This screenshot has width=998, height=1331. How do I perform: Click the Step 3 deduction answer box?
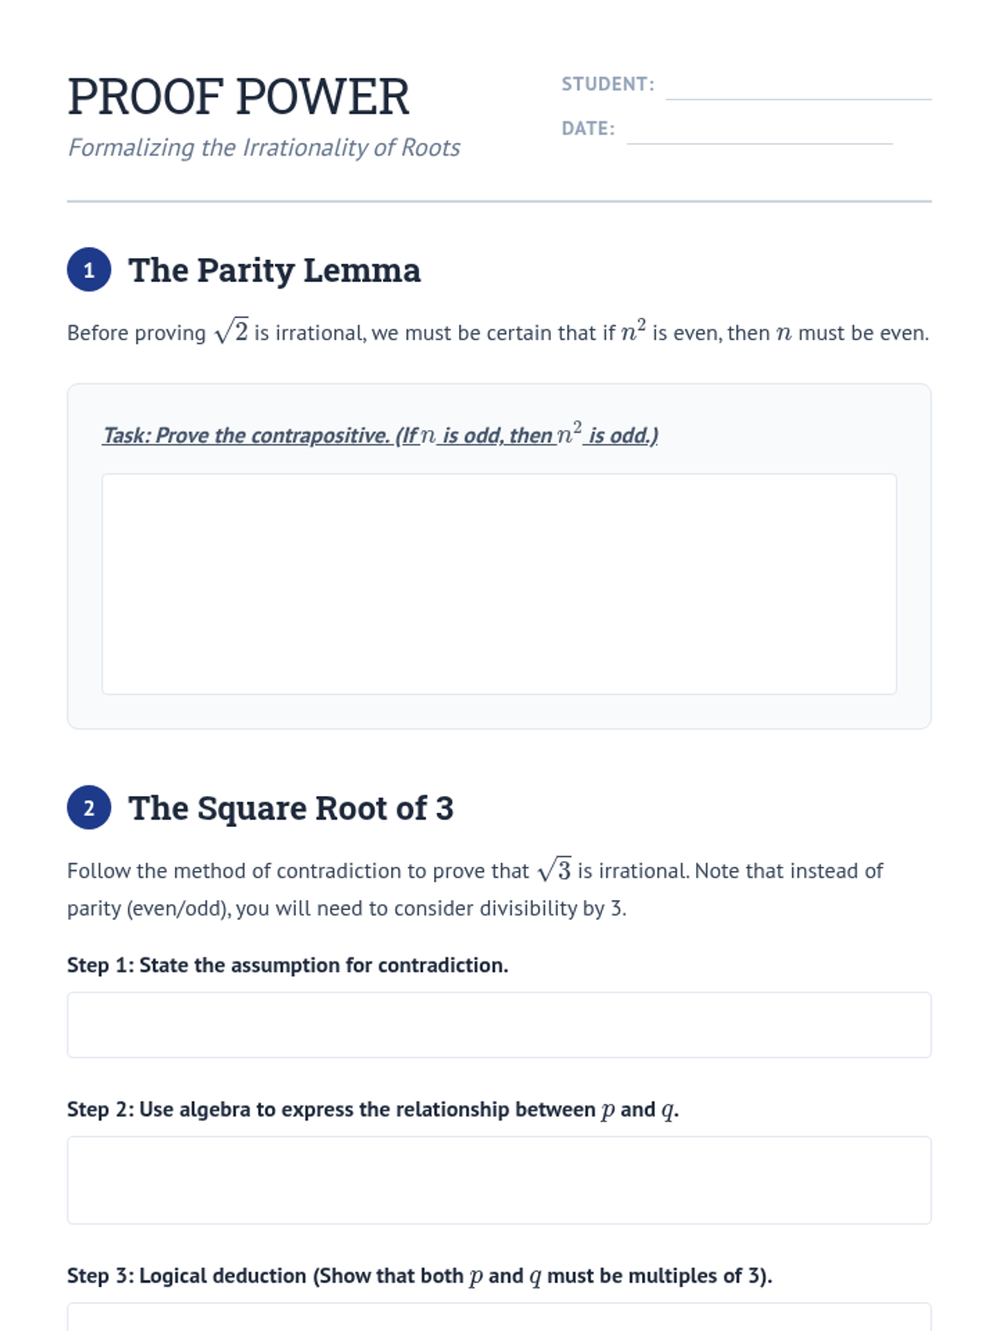point(499,1318)
